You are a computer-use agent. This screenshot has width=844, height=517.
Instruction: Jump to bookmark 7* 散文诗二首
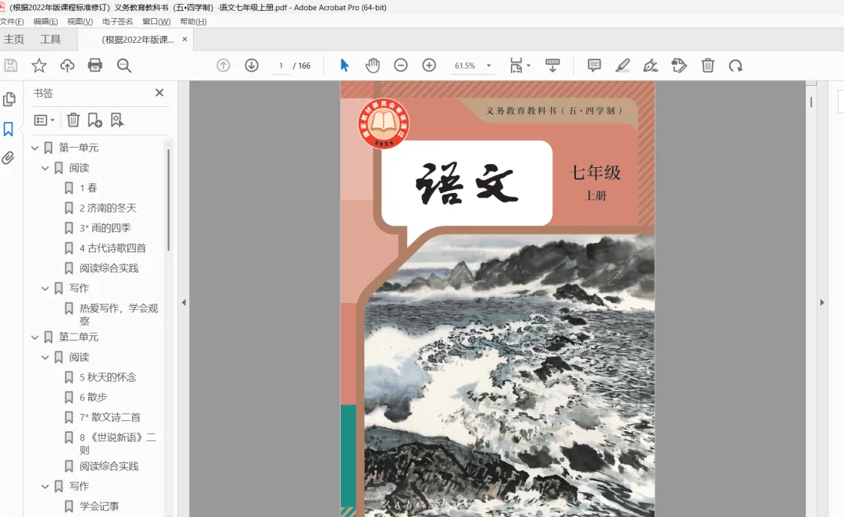pyautogui.click(x=110, y=418)
